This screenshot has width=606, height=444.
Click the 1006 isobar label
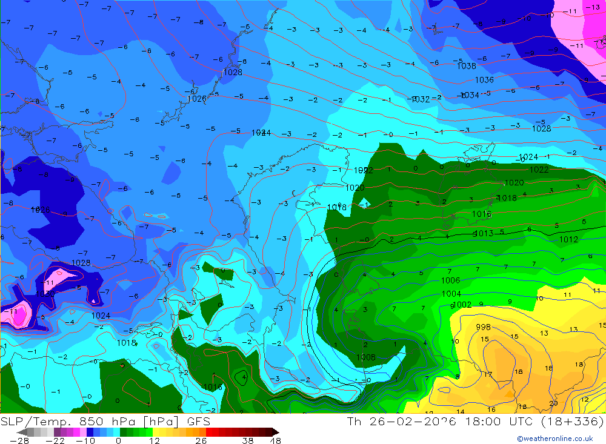[451, 280]
